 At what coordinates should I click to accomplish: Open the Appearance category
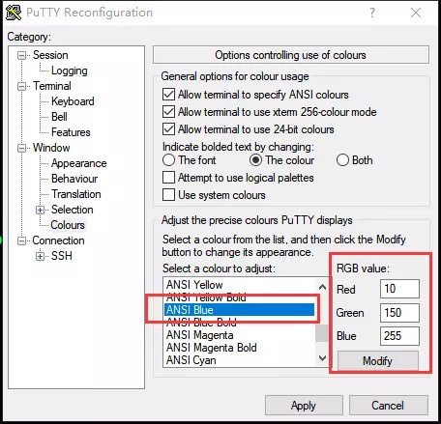click(79, 163)
